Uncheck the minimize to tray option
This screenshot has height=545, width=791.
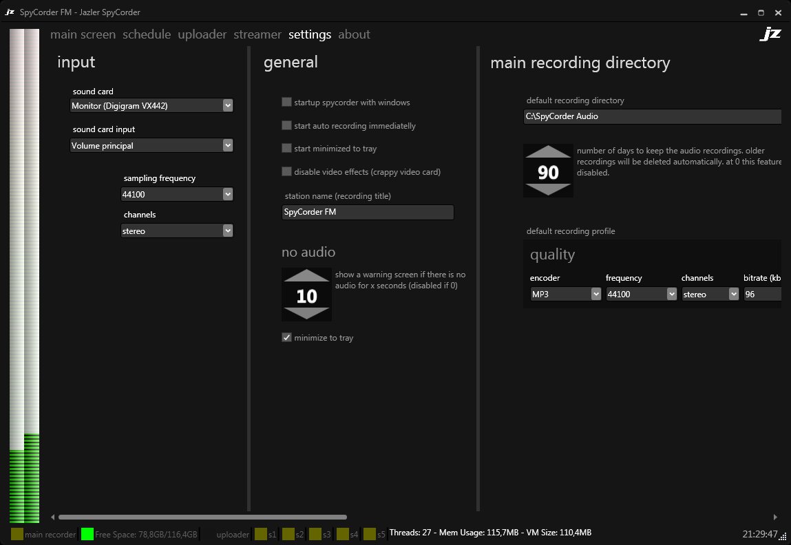point(286,338)
